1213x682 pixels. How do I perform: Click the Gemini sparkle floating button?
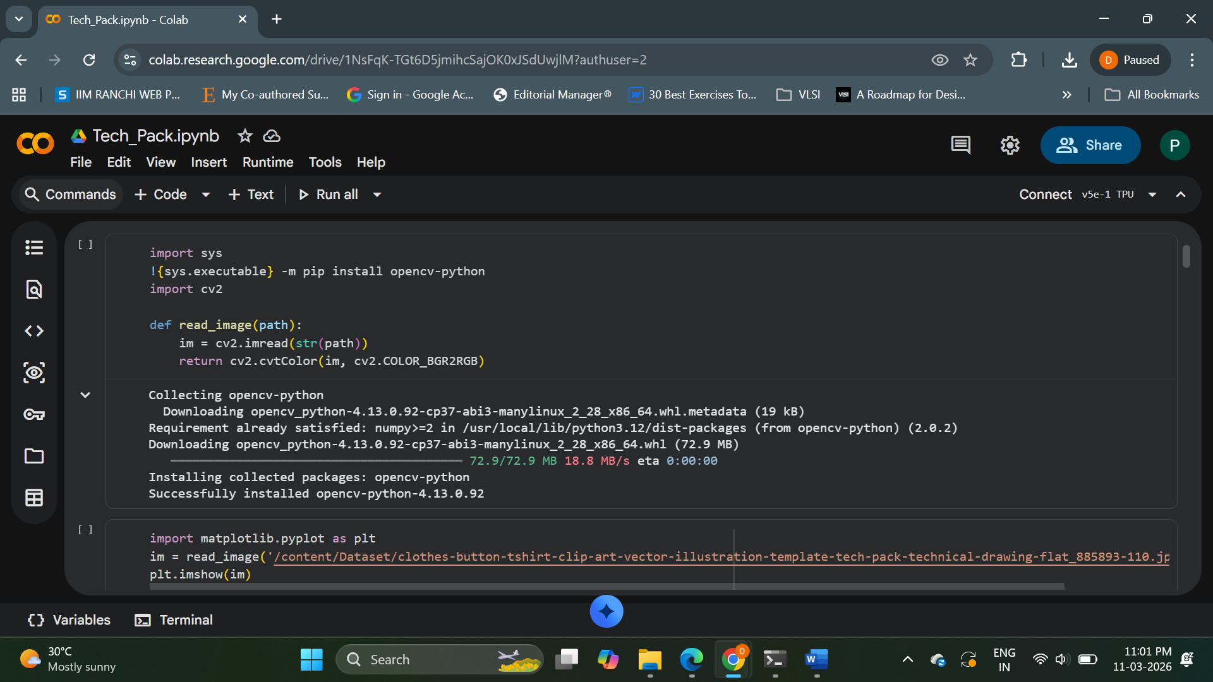pyautogui.click(x=606, y=611)
